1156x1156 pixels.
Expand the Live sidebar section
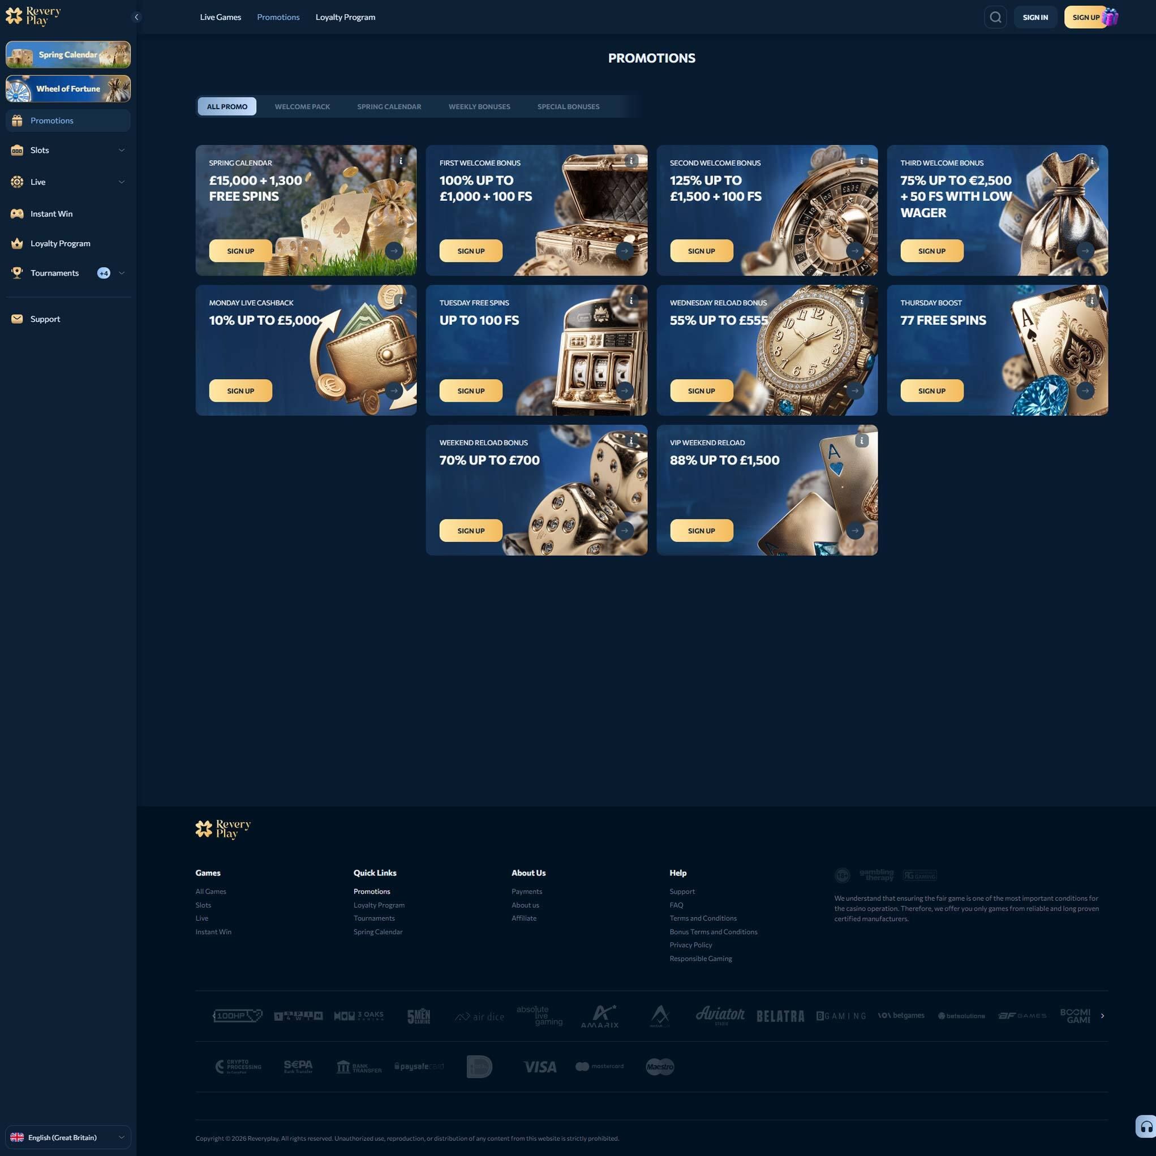(122, 182)
